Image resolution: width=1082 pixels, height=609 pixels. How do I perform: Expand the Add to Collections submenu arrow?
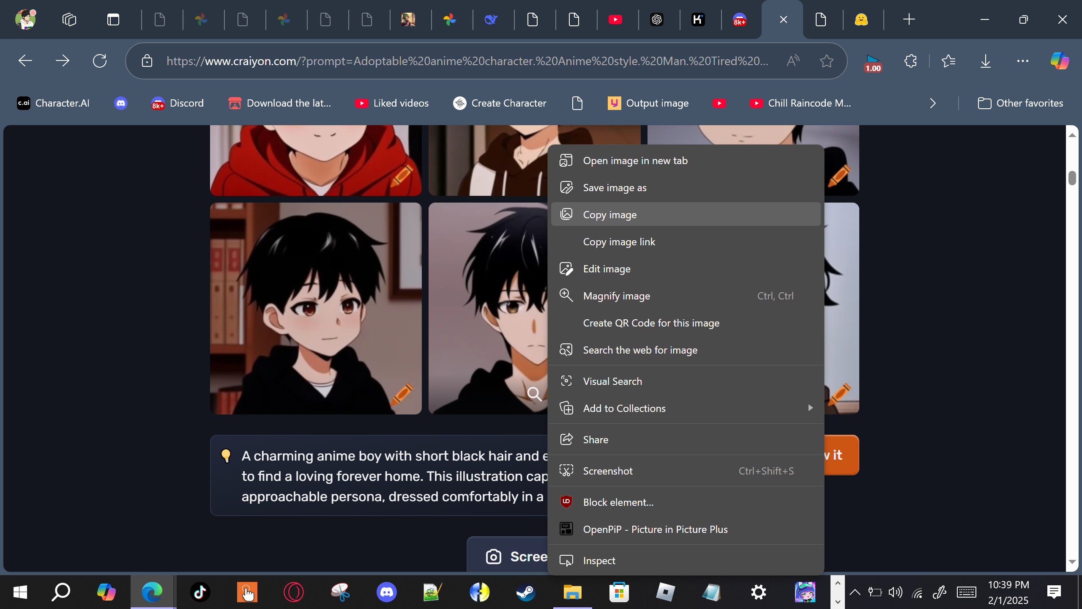[810, 408]
